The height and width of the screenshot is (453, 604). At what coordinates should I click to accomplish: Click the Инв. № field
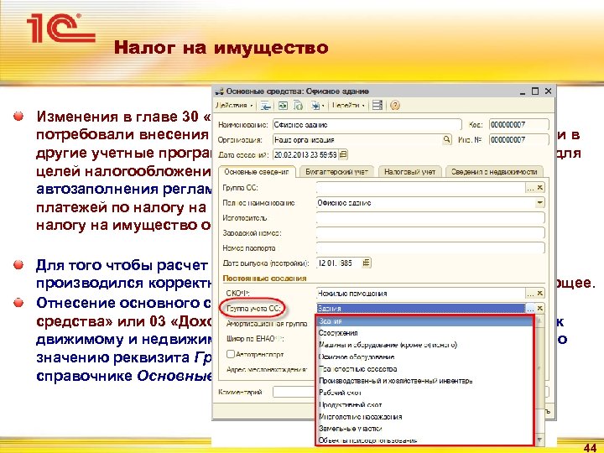point(519,139)
